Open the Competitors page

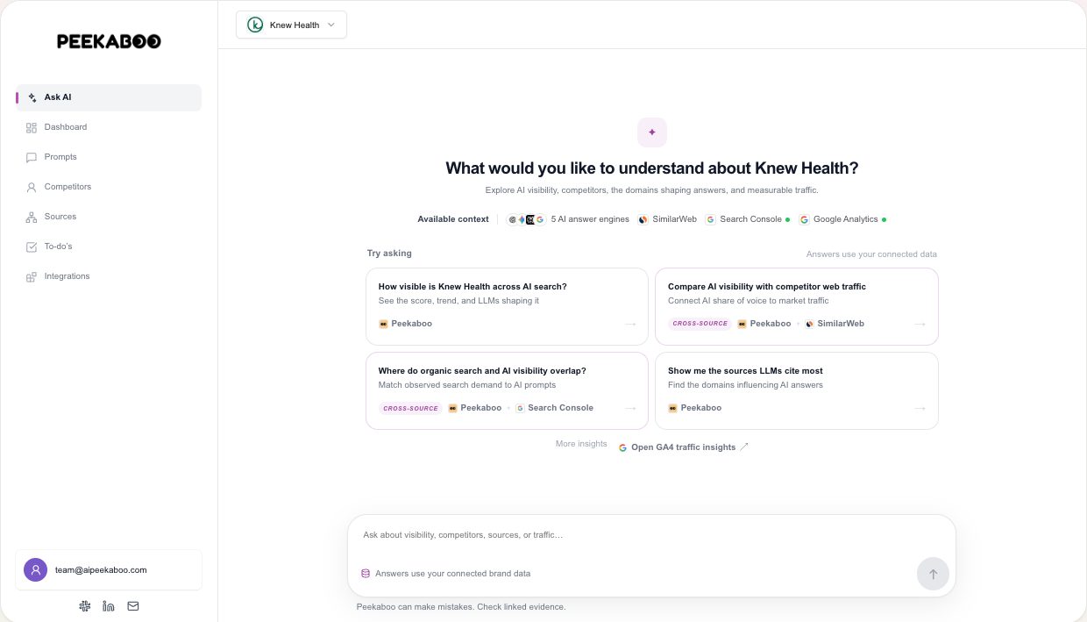[109, 187]
